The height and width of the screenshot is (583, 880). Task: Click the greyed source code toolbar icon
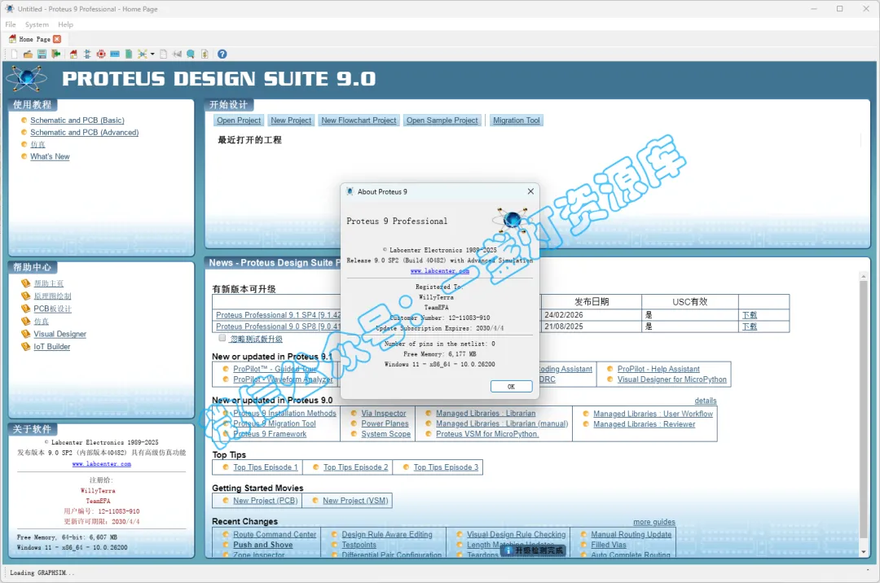178,55
